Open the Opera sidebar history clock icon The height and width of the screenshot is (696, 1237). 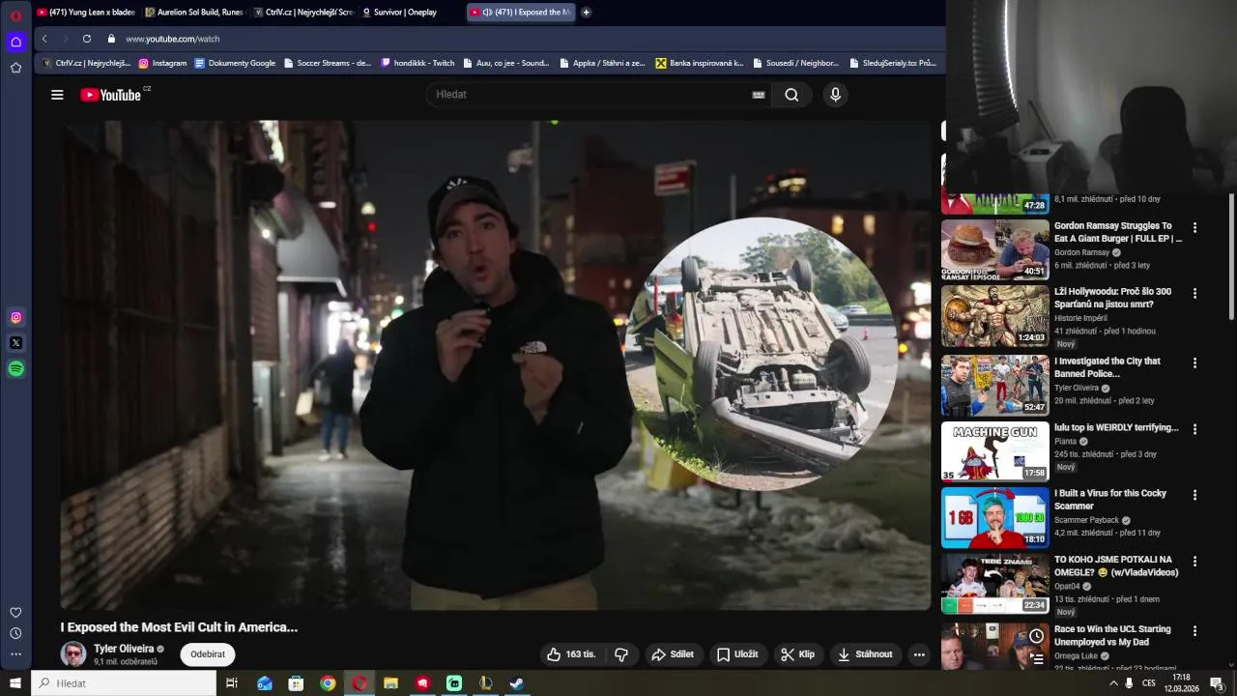pos(15,633)
